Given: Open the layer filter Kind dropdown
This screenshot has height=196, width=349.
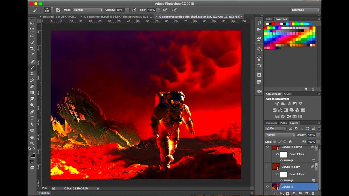Looking at the screenshot, I should [x=276, y=128].
